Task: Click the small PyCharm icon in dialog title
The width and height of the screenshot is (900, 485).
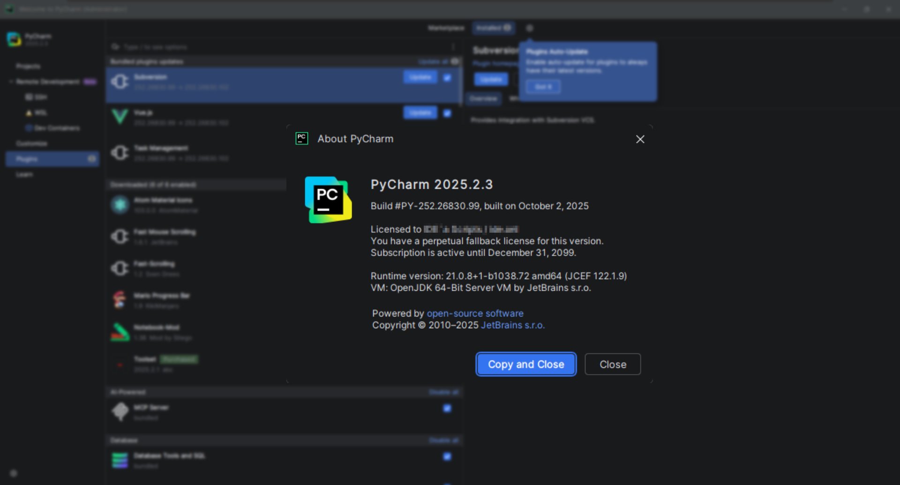Action: (x=302, y=139)
